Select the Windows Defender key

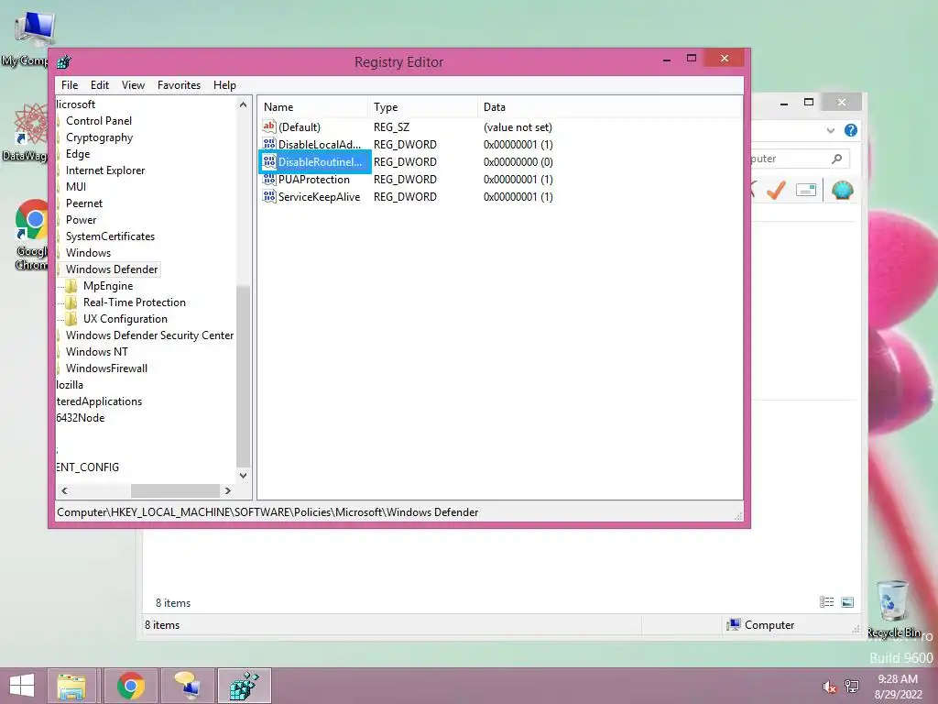112,269
